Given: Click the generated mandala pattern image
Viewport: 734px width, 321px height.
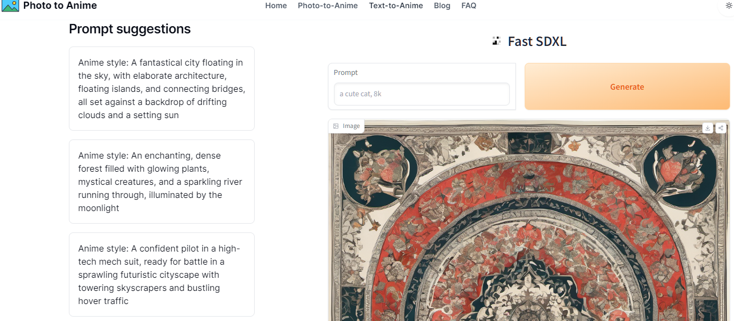Looking at the screenshot, I should point(529,230).
